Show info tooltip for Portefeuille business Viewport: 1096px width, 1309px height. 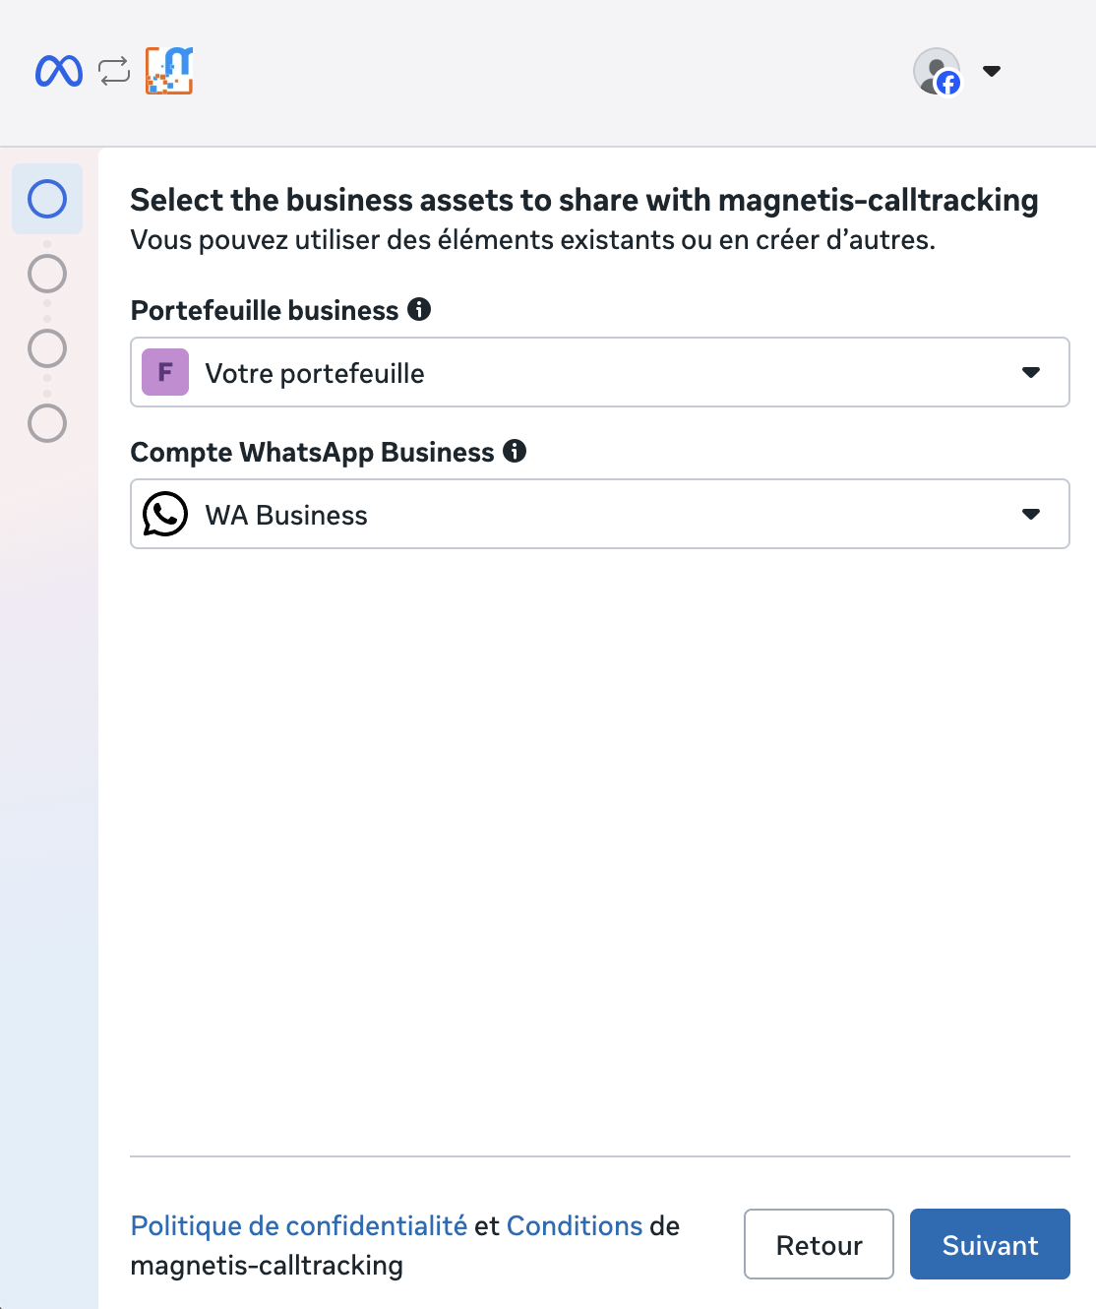tap(419, 309)
